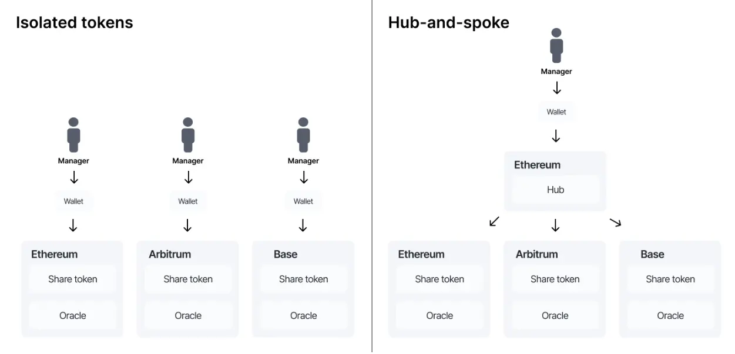Viewport: 735px width, 354px height.
Task: Select the leftmost Manager icon in Isolated tokens
Action: click(x=73, y=135)
